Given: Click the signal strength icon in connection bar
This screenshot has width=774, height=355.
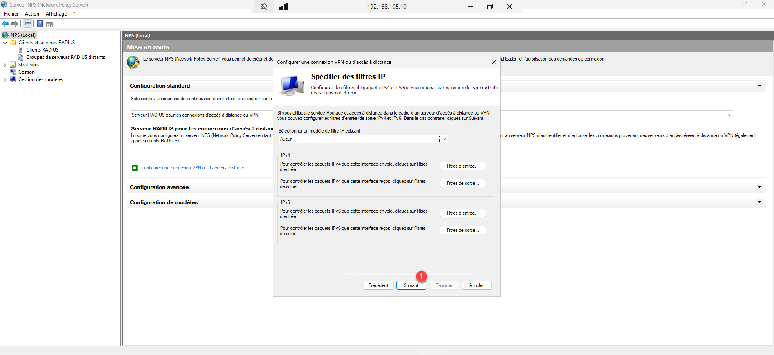Looking at the screenshot, I should click(x=283, y=7).
